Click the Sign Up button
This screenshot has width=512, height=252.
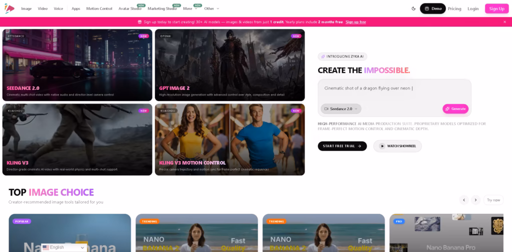point(496,8)
